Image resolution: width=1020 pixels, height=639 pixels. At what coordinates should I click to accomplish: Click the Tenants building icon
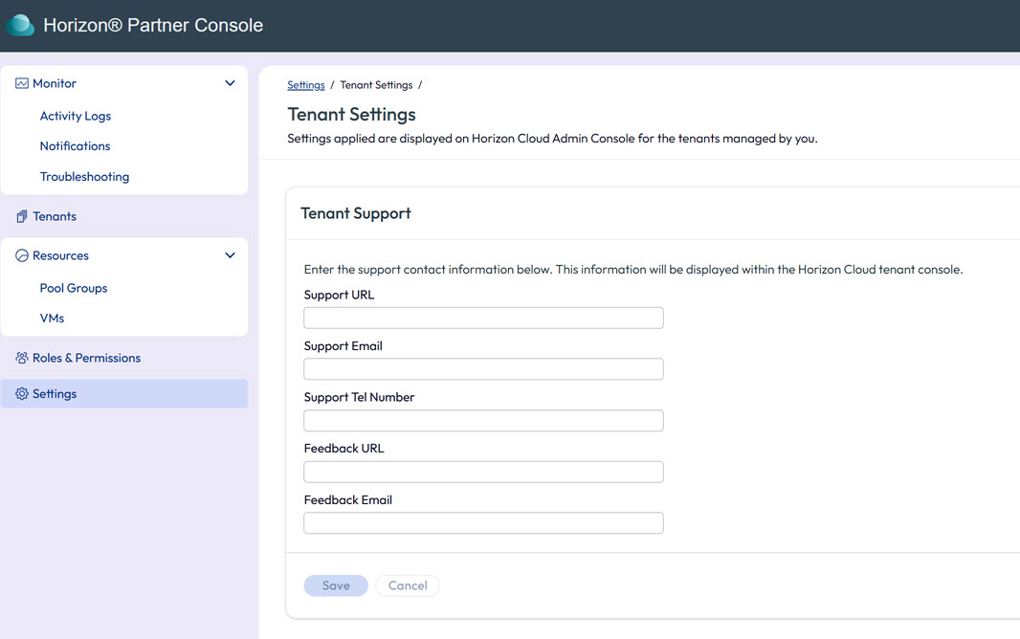tap(21, 216)
